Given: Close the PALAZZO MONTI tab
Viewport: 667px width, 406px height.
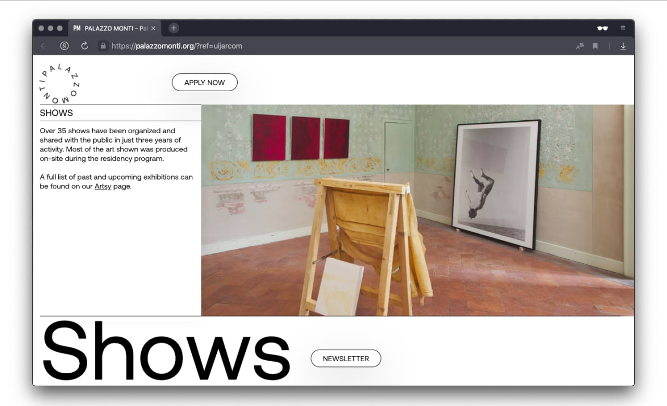Looking at the screenshot, I should (153, 29).
